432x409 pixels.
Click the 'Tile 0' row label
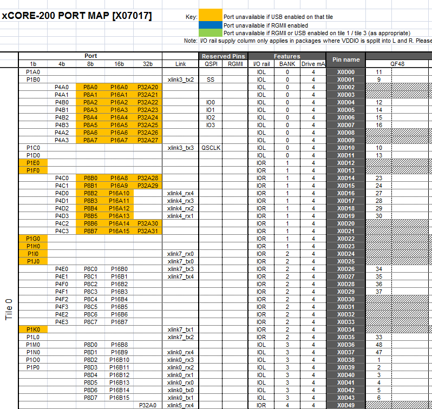(x=9, y=309)
